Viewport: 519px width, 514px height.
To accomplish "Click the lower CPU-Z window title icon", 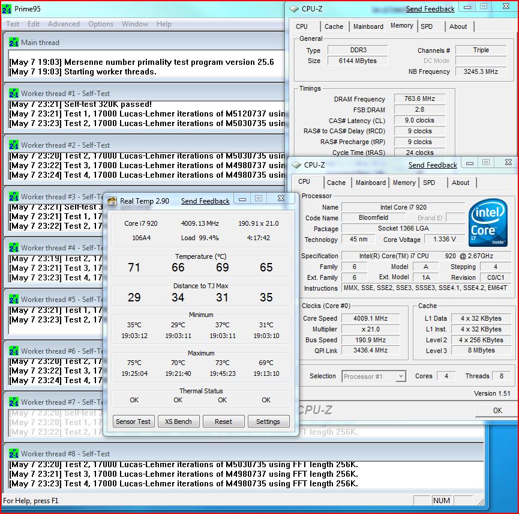I will [296, 165].
